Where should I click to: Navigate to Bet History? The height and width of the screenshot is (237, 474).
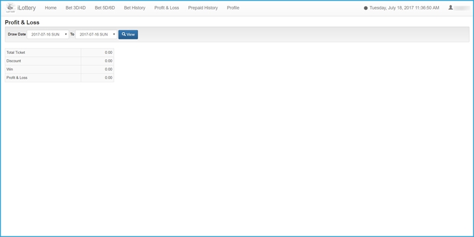tap(134, 8)
